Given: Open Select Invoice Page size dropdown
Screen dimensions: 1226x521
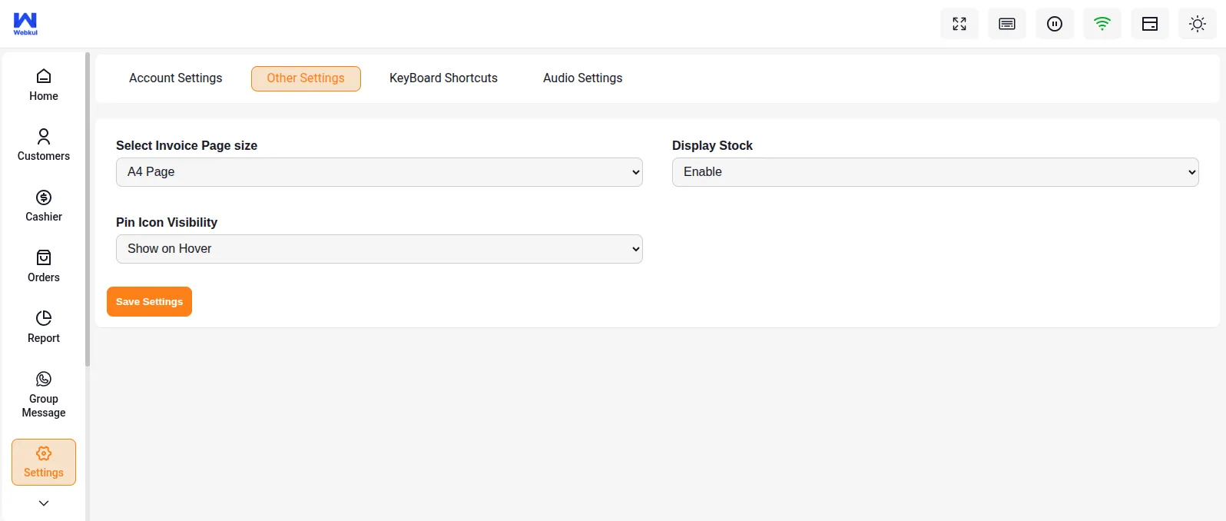Looking at the screenshot, I should coord(379,172).
